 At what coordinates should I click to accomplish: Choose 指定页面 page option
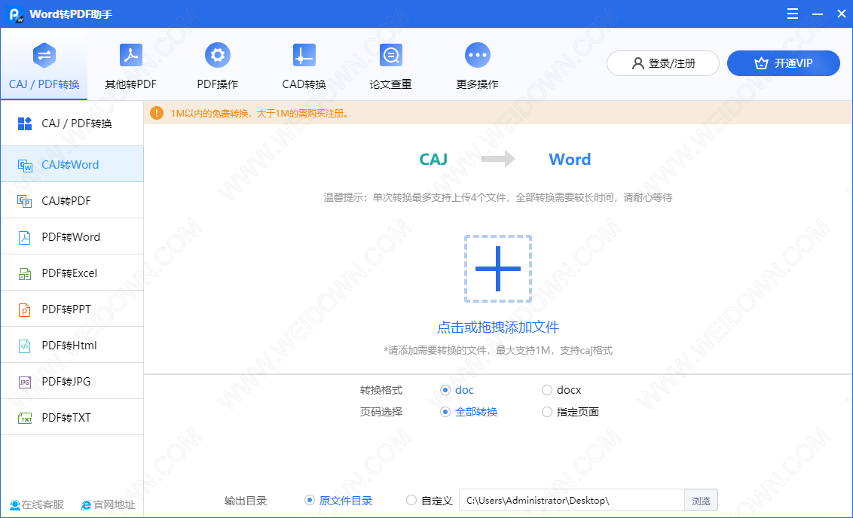(x=570, y=412)
